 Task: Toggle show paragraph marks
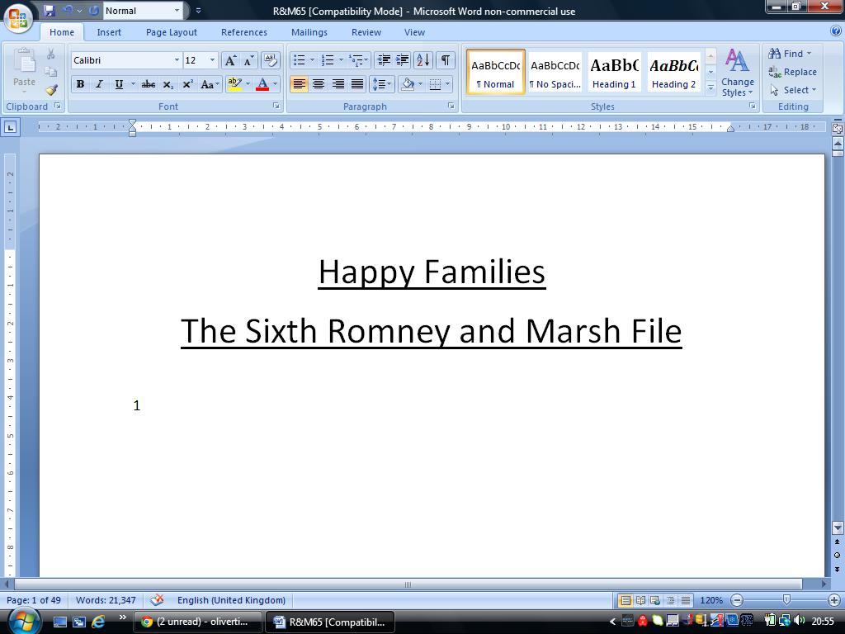click(446, 60)
